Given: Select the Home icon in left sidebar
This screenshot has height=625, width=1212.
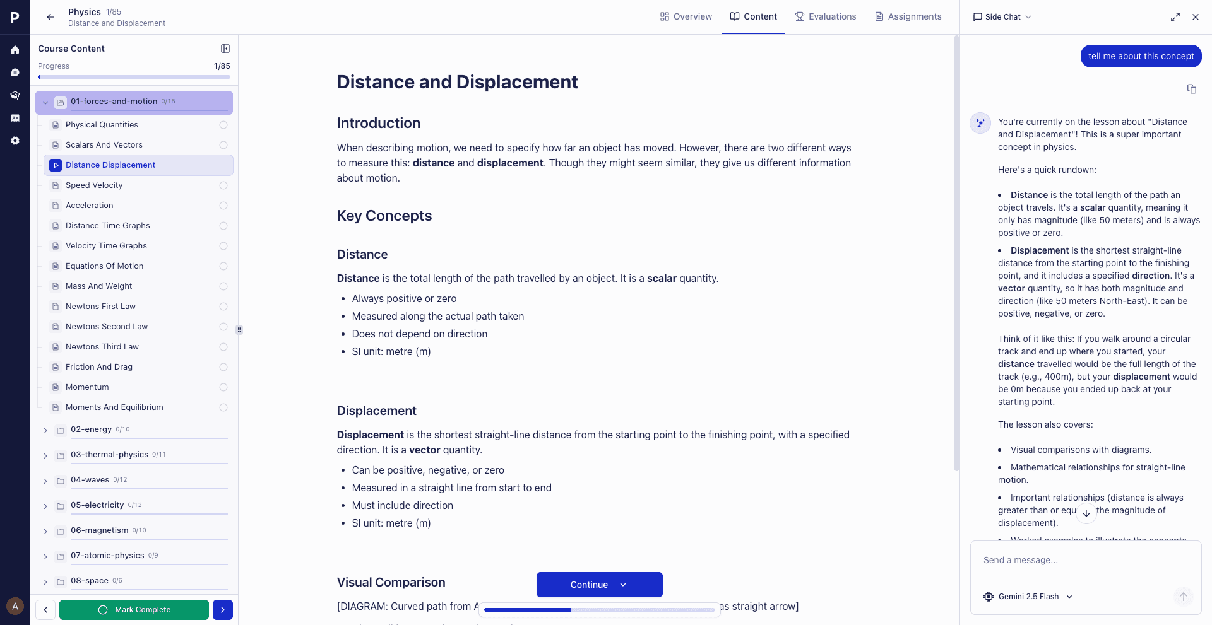Looking at the screenshot, I should coord(15,49).
